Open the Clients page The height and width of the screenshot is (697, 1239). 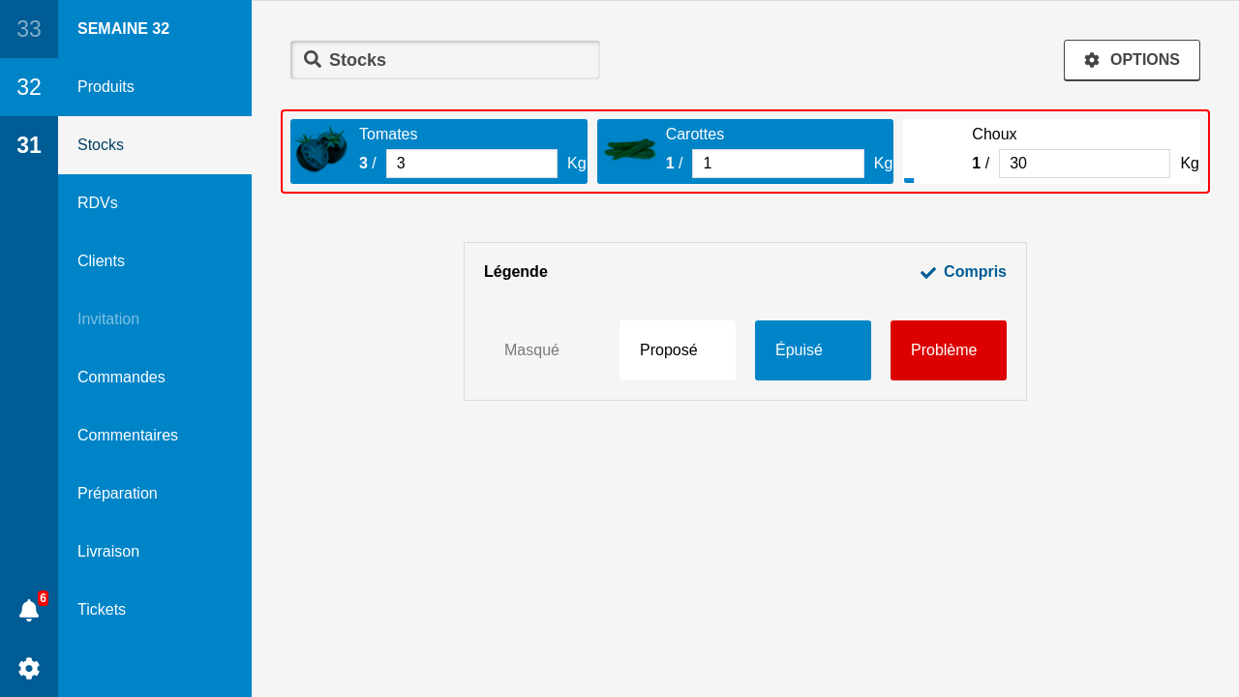click(x=102, y=261)
